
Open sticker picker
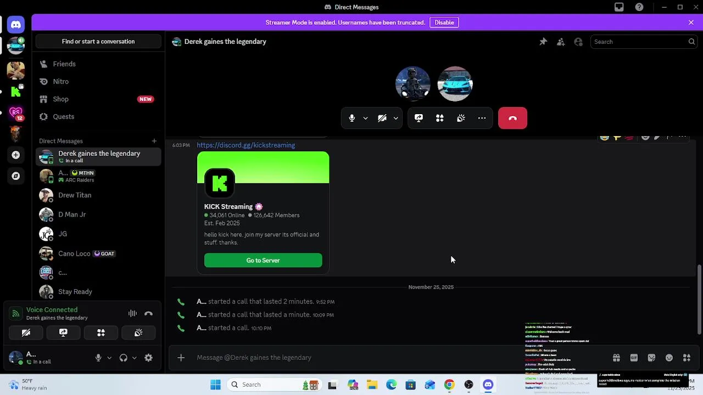(651, 358)
